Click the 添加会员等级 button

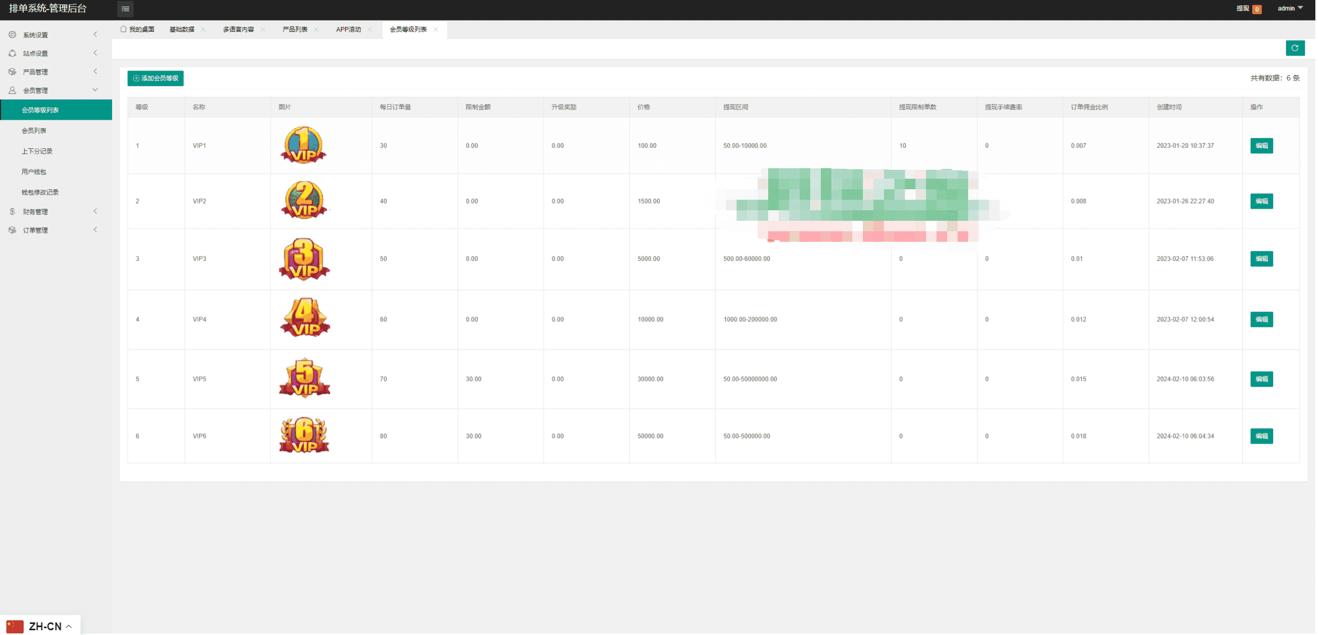(156, 78)
